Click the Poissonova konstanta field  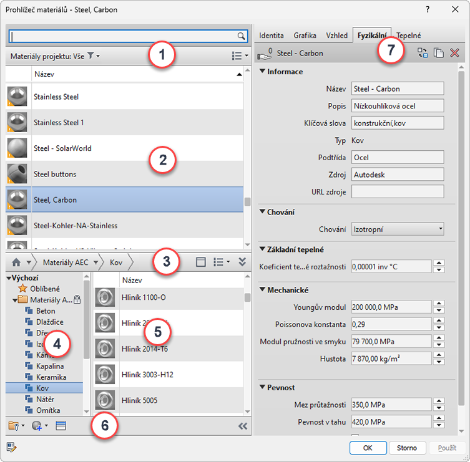coord(391,324)
